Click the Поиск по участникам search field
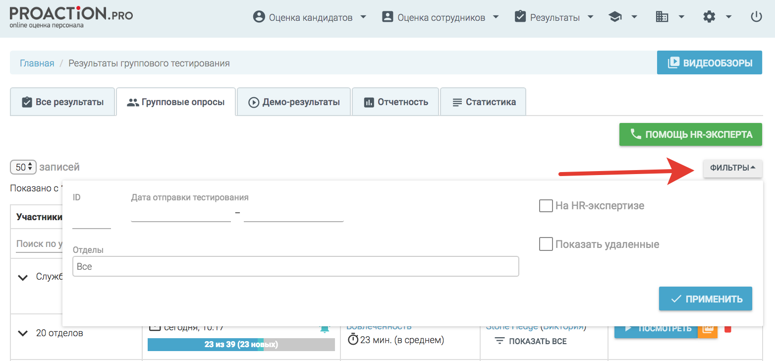Image resolution: width=775 pixels, height=361 pixels. point(39,244)
